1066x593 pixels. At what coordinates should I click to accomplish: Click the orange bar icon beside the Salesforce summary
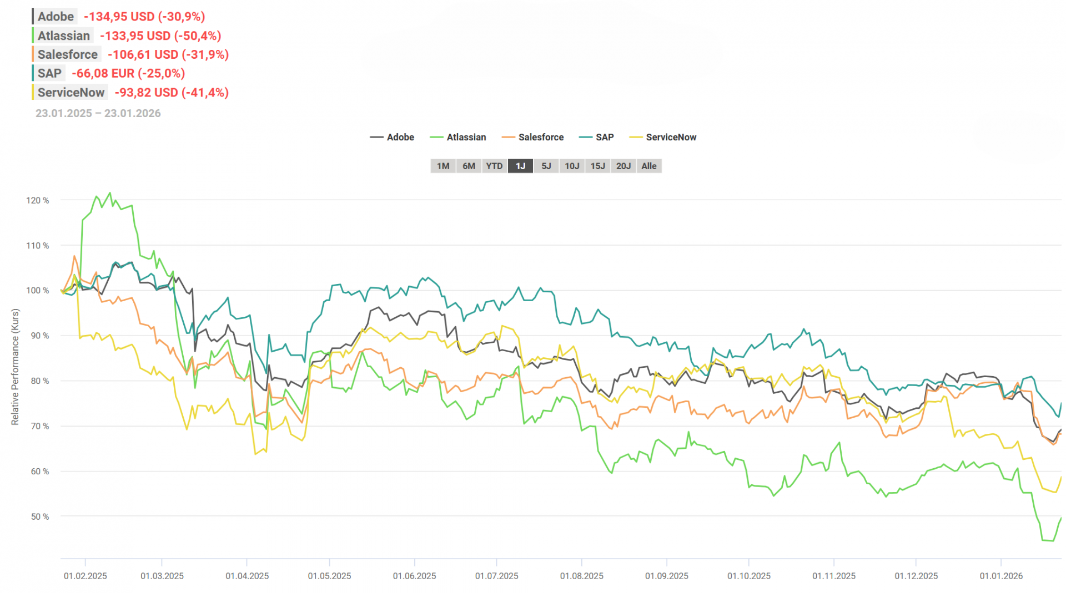(32, 54)
